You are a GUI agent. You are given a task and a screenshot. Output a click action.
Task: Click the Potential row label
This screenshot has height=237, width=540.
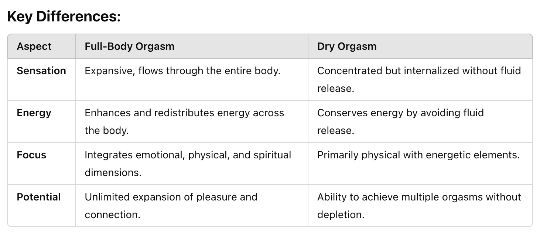pos(39,197)
